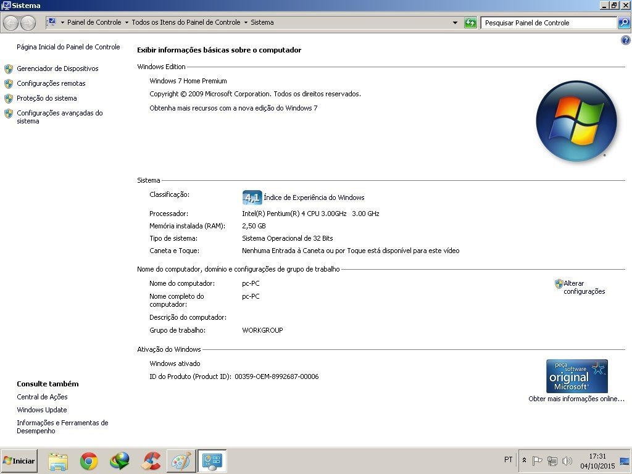Click the Intel(R) Pentium(R) 4 CPU processor text
This screenshot has width=632, height=474.
point(311,214)
